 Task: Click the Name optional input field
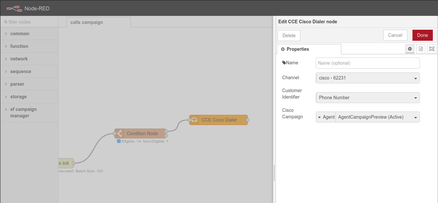pyautogui.click(x=368, y=63)
